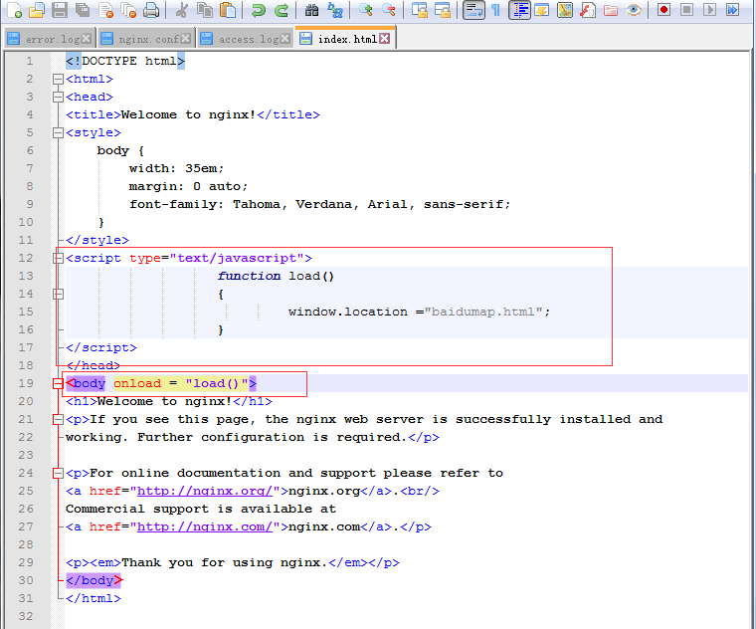
Task: Close the error.log tab
Action: [87, 39]
